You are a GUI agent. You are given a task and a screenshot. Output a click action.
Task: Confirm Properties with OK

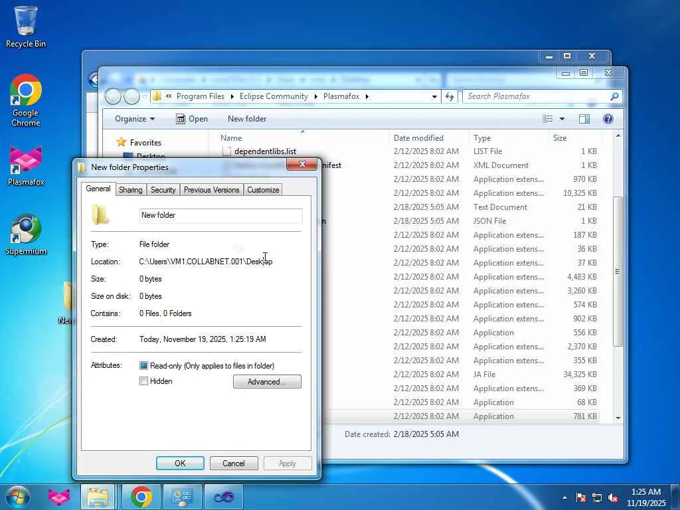pos(180,463)
